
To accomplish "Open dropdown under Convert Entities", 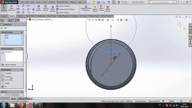I will (46, 13).
